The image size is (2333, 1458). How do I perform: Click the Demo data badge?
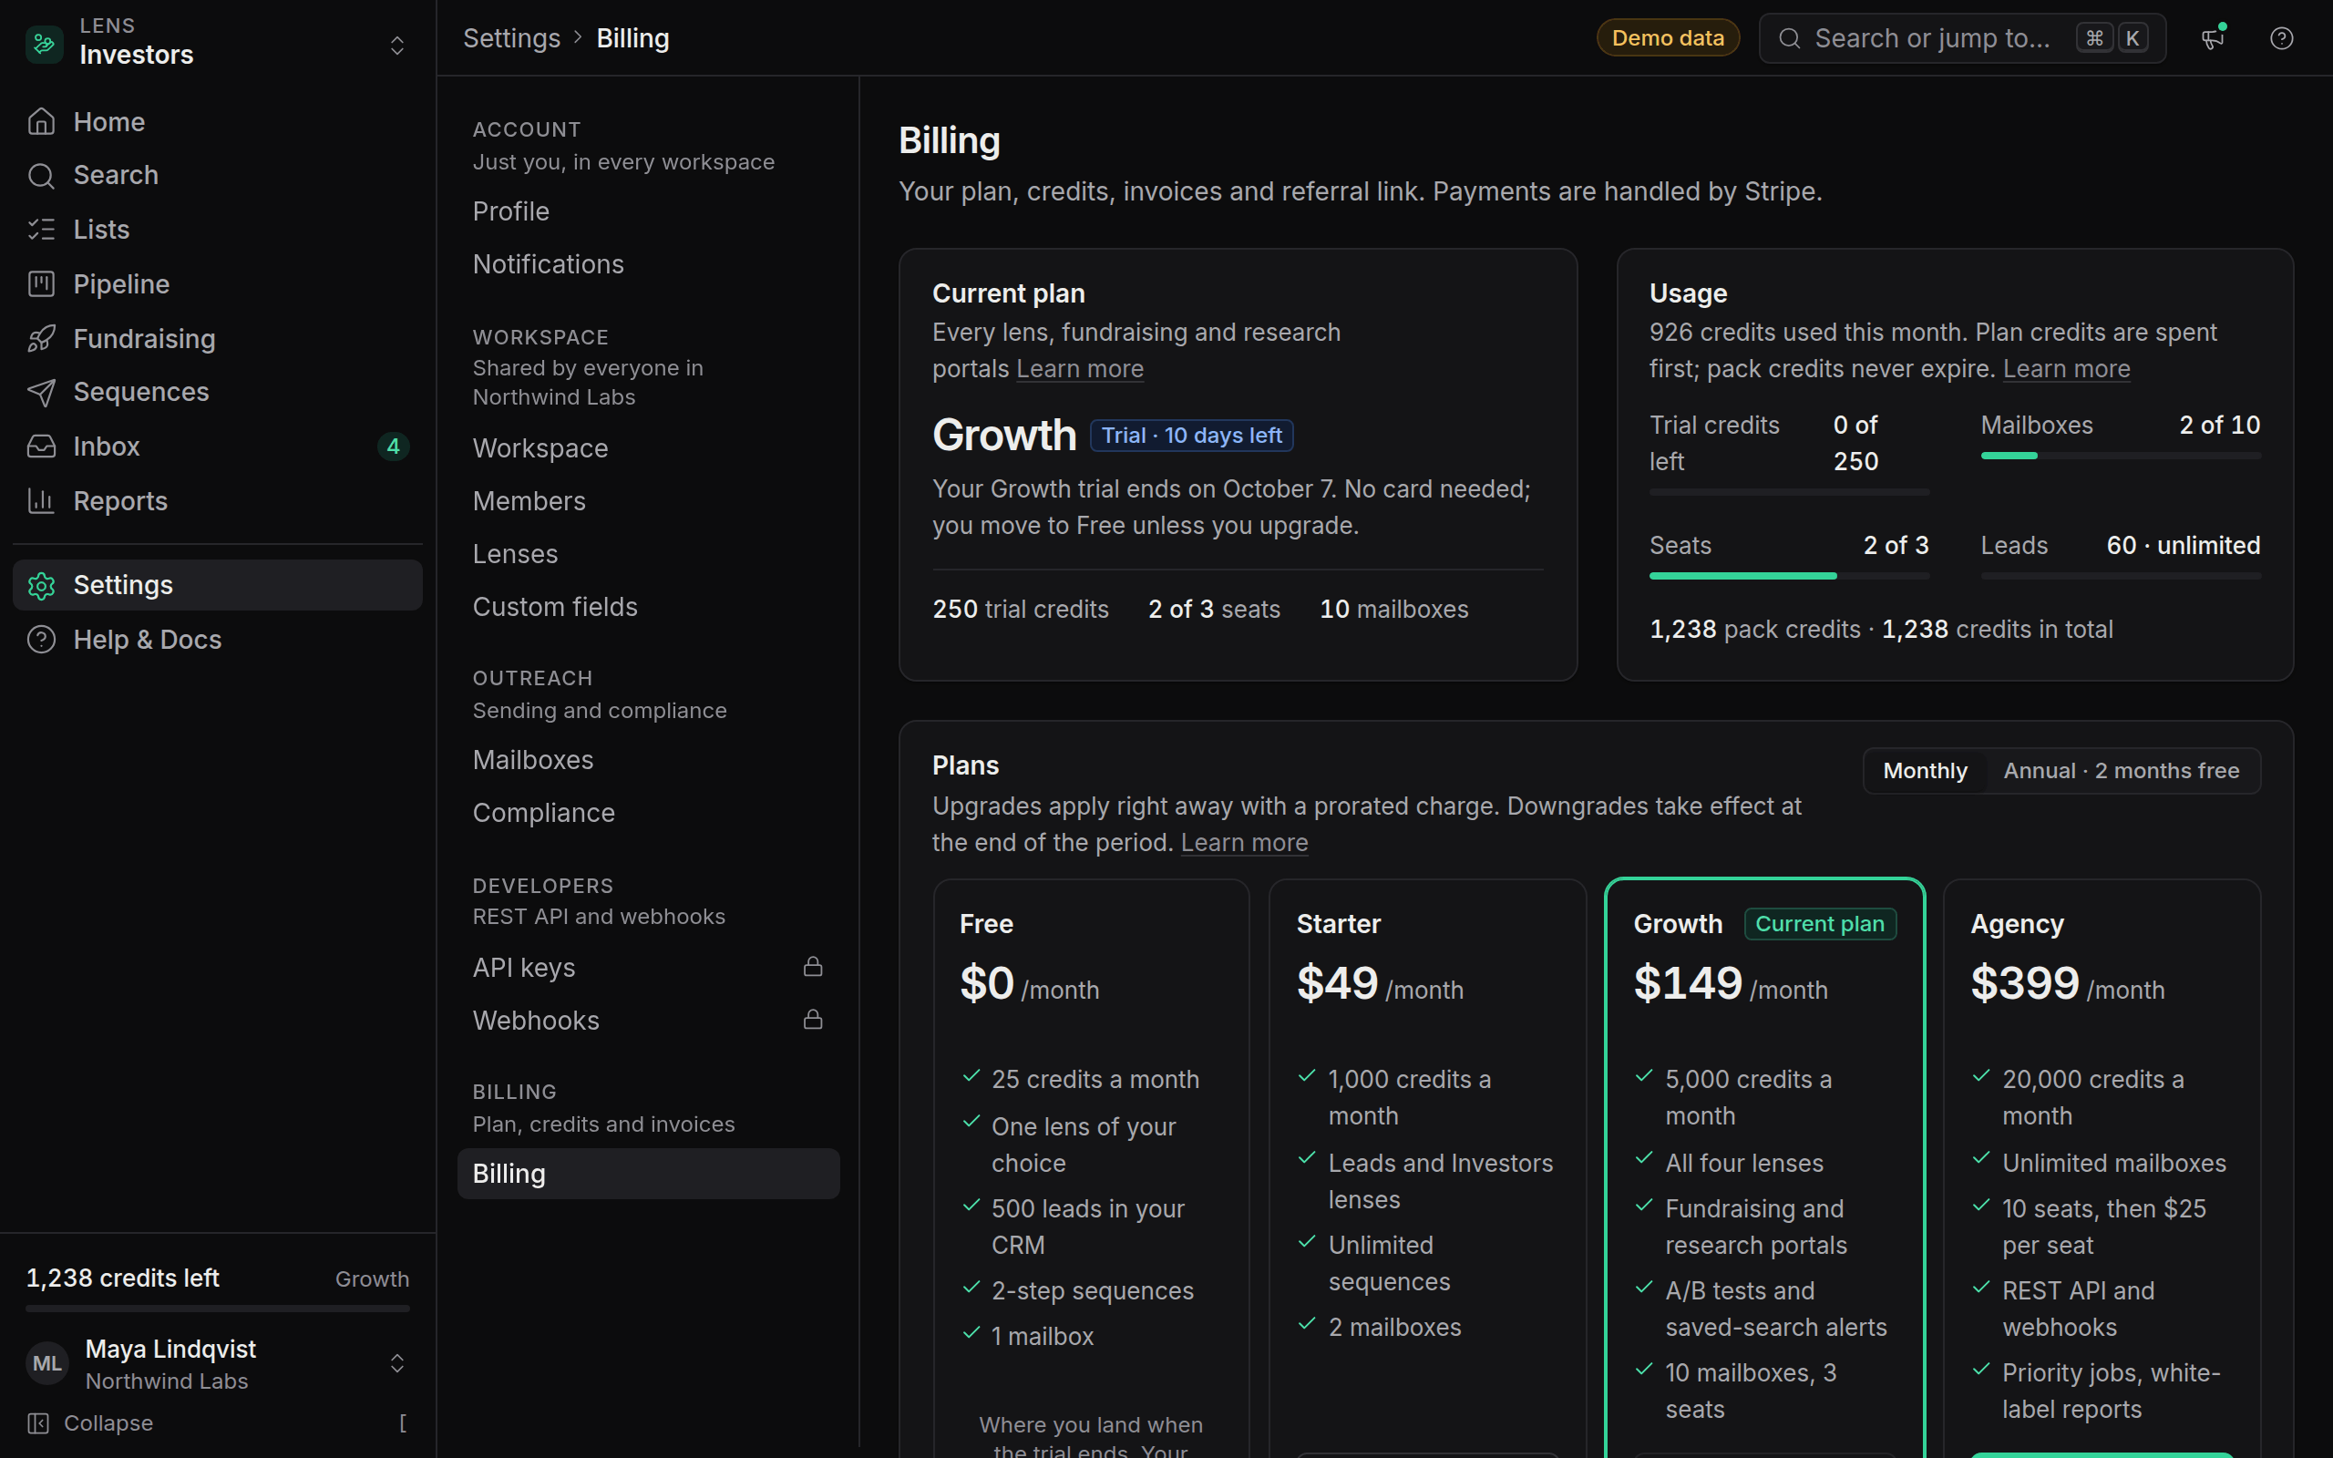pos(1668,38)
